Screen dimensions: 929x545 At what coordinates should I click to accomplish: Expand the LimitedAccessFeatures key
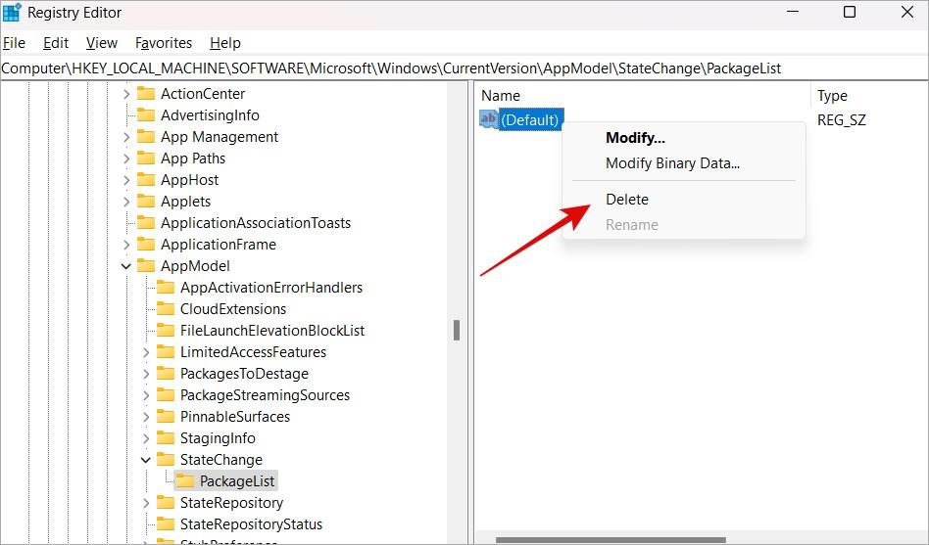(146, 352)
